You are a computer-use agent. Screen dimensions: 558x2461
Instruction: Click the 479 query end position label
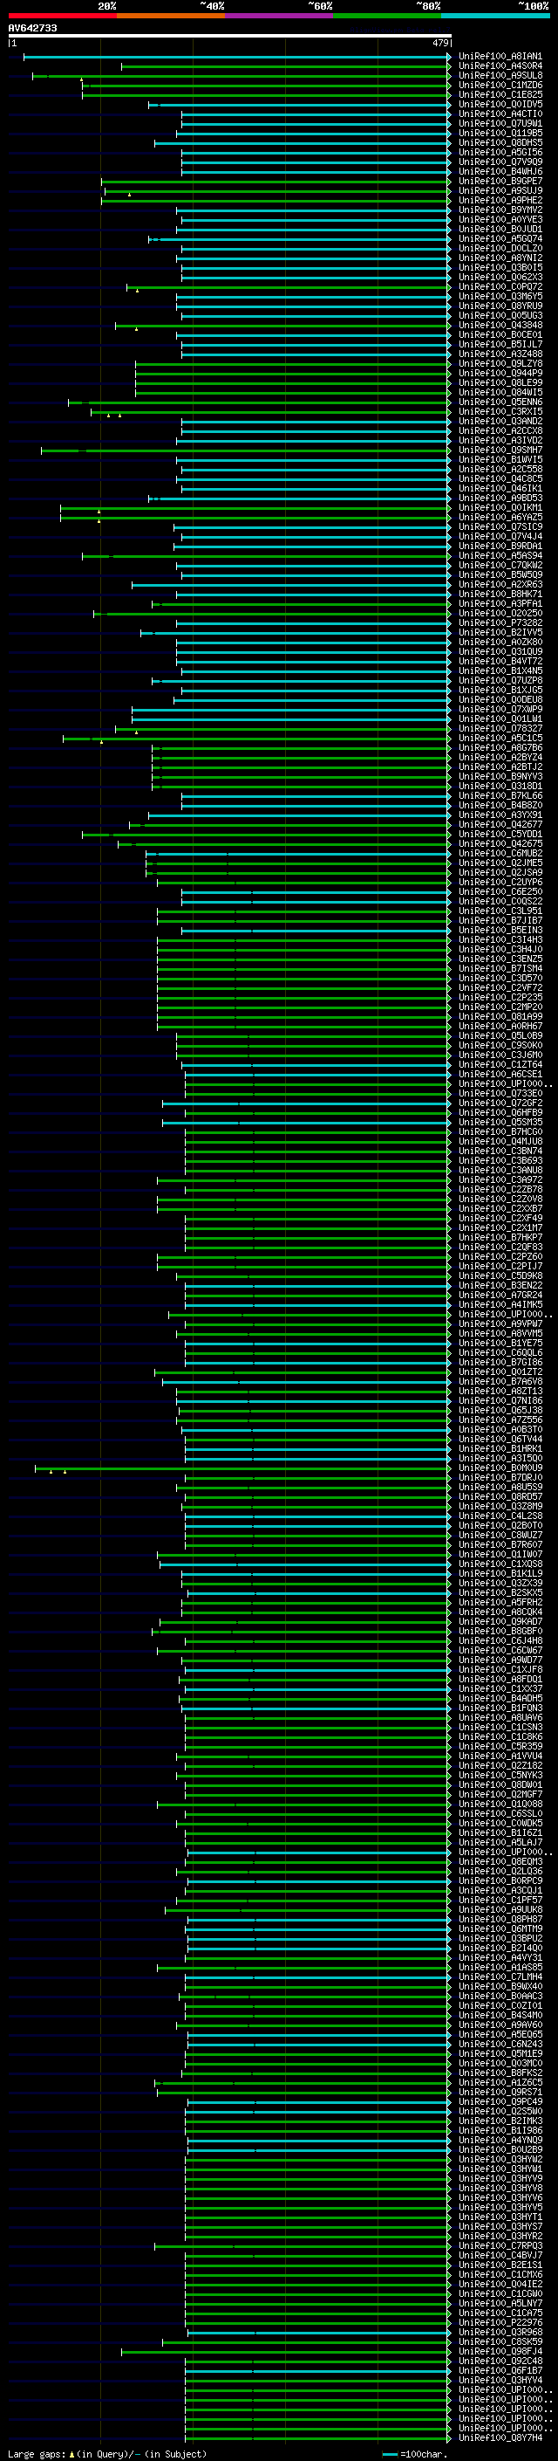click(x=439, y=43)
